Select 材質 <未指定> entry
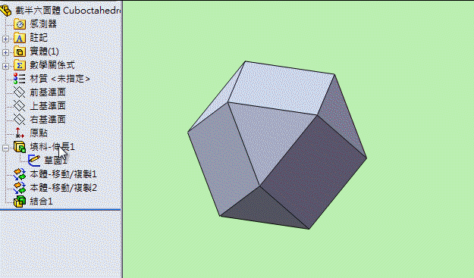Screen dimensions: 474x278 (x=60, y=79)
